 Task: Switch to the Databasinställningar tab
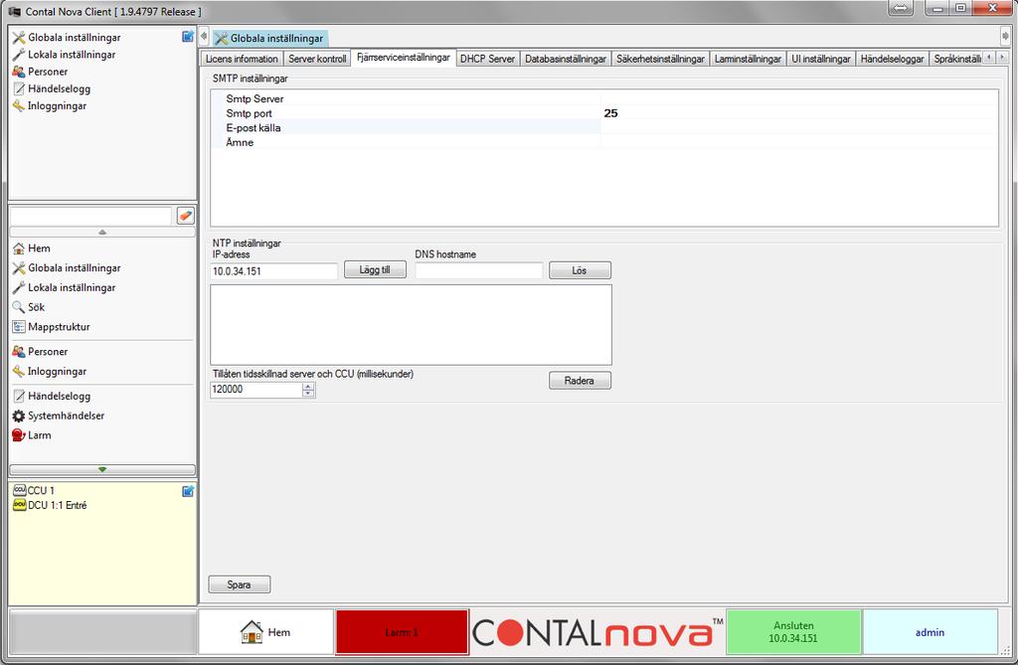coord(566,59)
